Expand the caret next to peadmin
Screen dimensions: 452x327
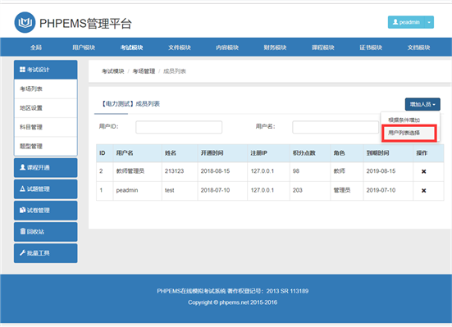coord(429,22)
